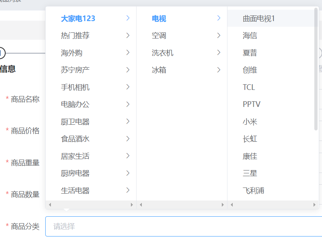Select the 手机相机 category
Viewport: 322px width, 243px height.
91,87
